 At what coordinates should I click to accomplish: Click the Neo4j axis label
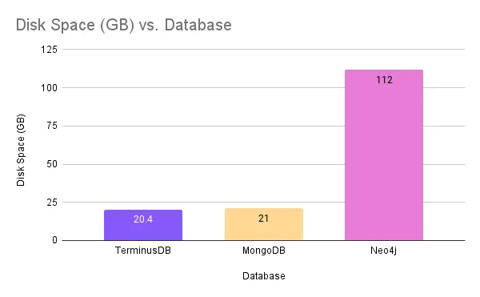tap(383, 251)
